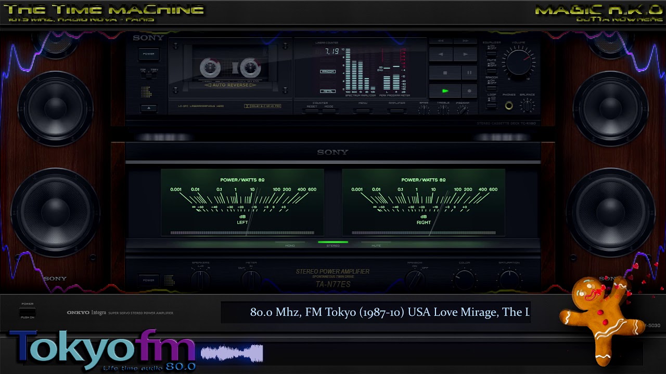The width and height of the screenshot is (666, 374).
Task: Click the cassette eject button
Action: tap(149, 108)
